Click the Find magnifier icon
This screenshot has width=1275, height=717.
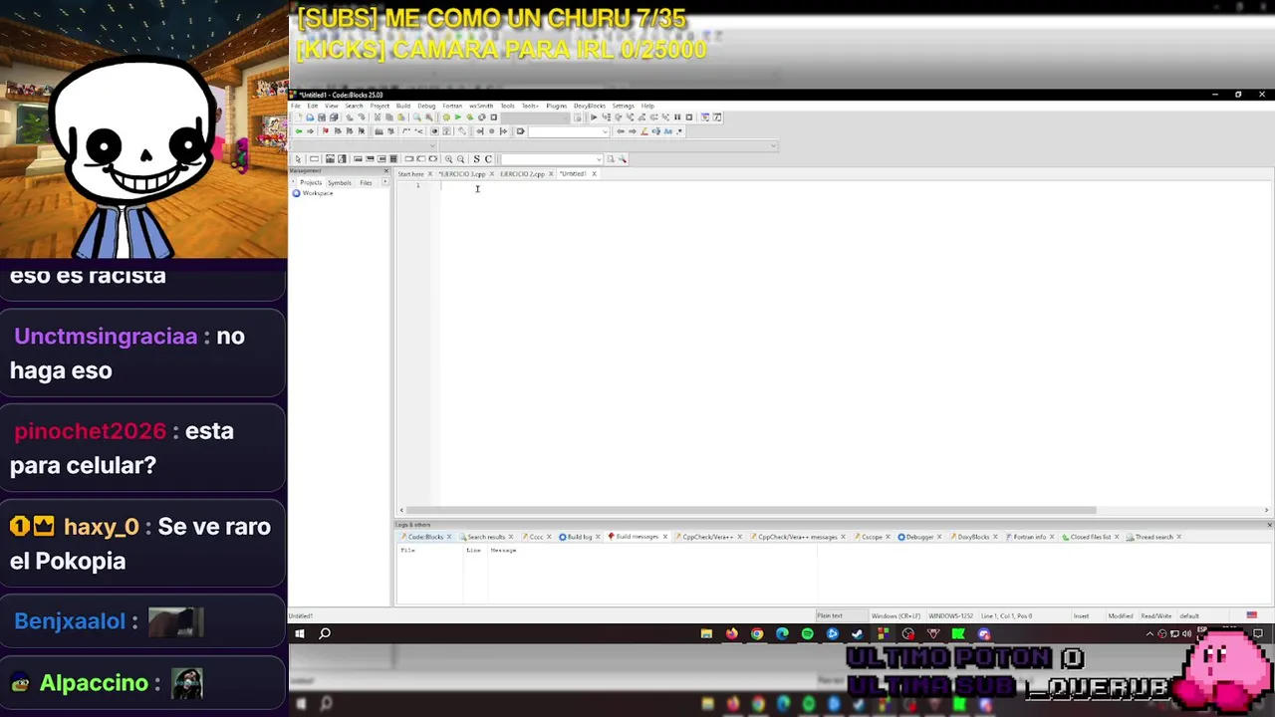click(x=416, y=117)
